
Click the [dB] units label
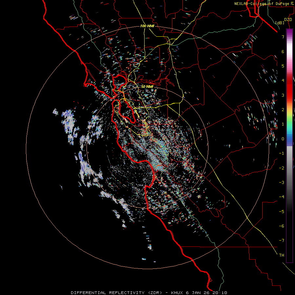click(280, 23)
